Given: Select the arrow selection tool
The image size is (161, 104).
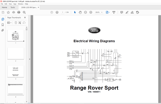Looking at the screenshot, I should [75, 12].
